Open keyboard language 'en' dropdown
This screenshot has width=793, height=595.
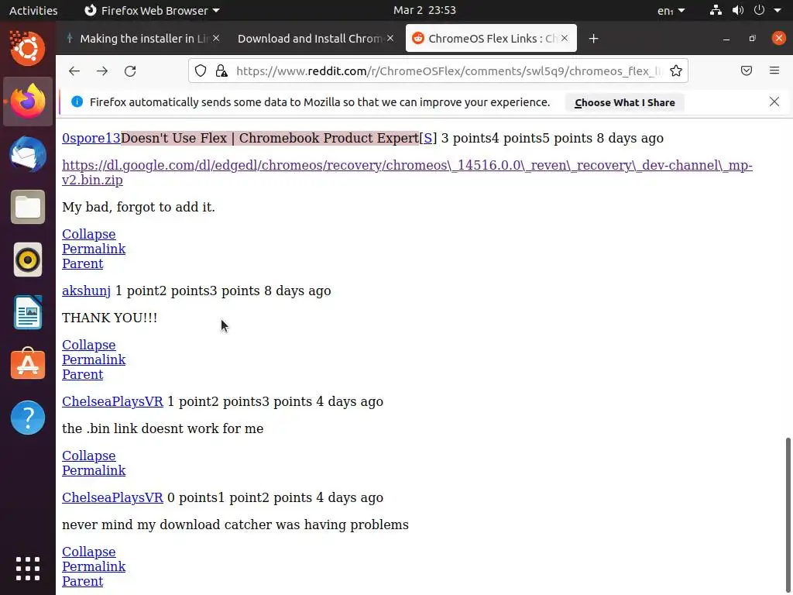[671, 10]
